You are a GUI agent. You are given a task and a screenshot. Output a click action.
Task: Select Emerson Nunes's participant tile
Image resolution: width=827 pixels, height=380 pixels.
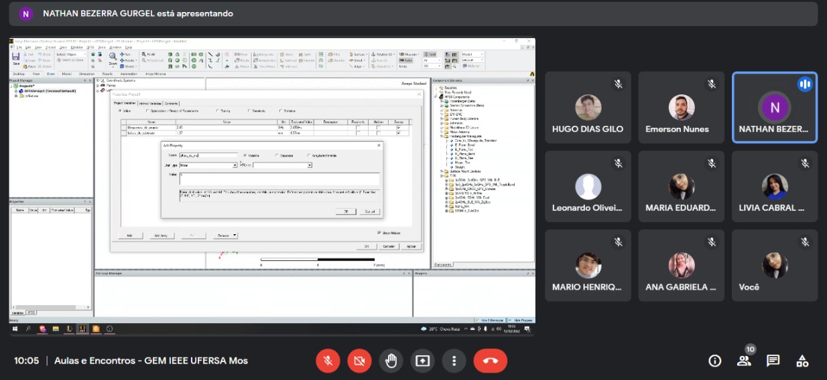pyautogui.click(x=682, y=108)
